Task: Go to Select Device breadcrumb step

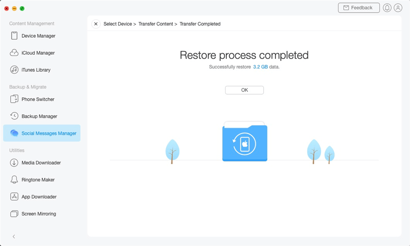Action: [118, 24]
